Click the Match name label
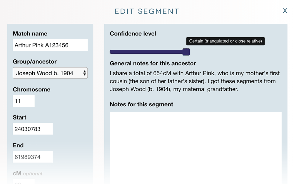This screenshot has height=184, width=294. pyautogui.click(x=30, y=34)
